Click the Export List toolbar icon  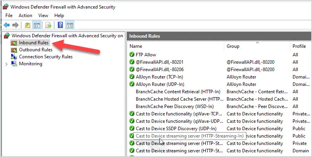(49, 25)
